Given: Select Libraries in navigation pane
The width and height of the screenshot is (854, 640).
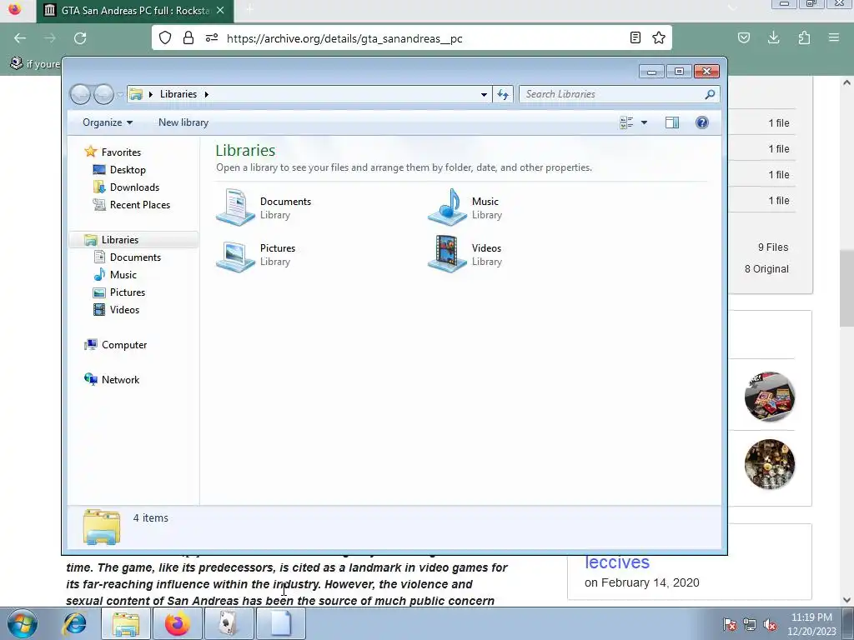Looking at the screenshot, I should click(133, 239).
